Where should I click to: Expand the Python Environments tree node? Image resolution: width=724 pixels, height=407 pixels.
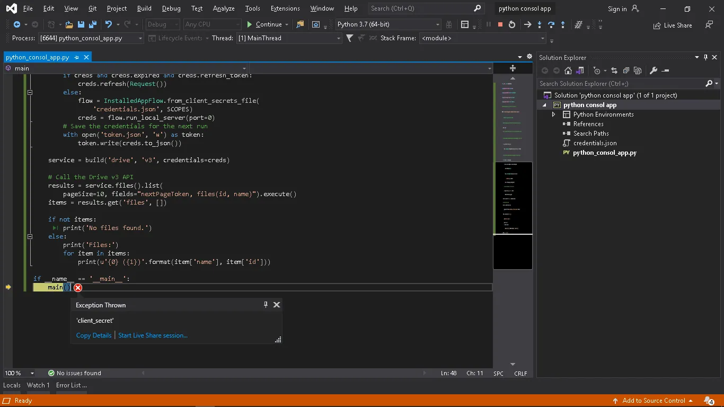point(554,114)
